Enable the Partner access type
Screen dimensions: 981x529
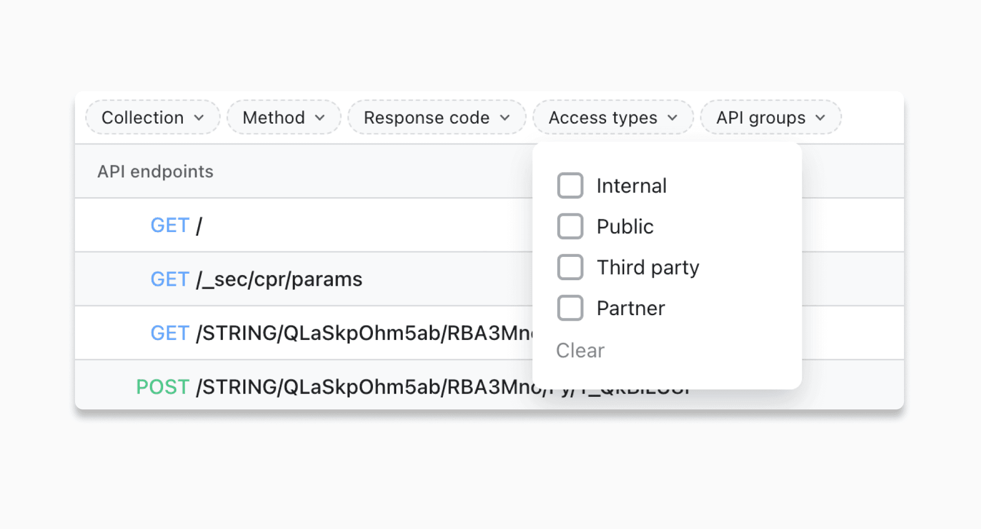pos(570,308)
